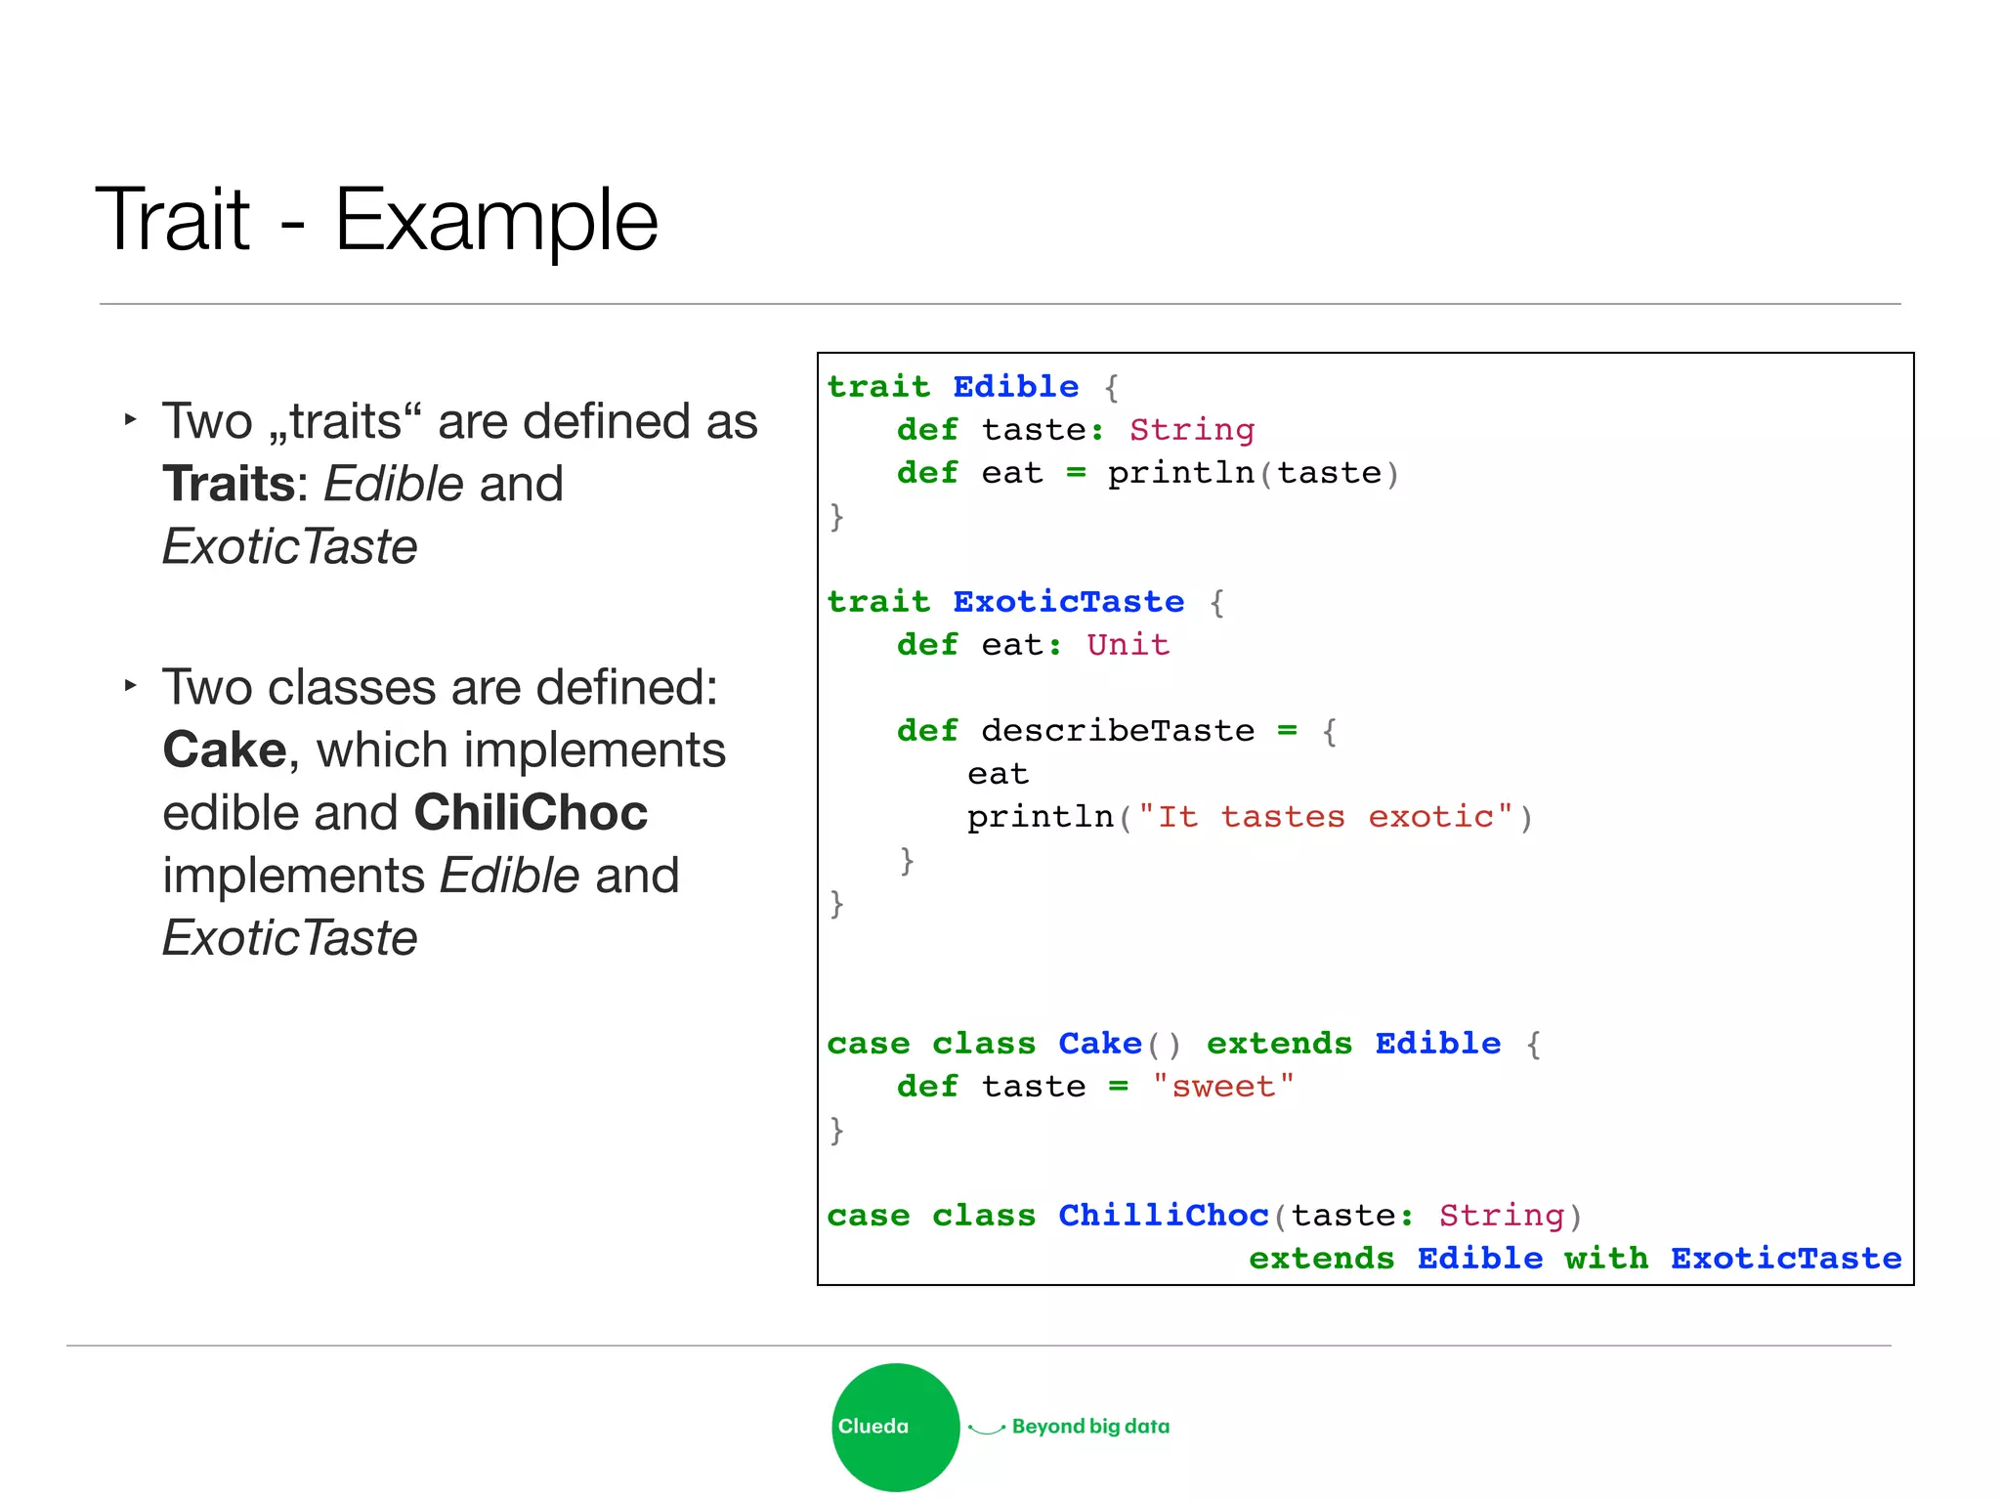2001x1501 pixels.
Task: Click the first bullet triangle marker
Action: [130, 420]
